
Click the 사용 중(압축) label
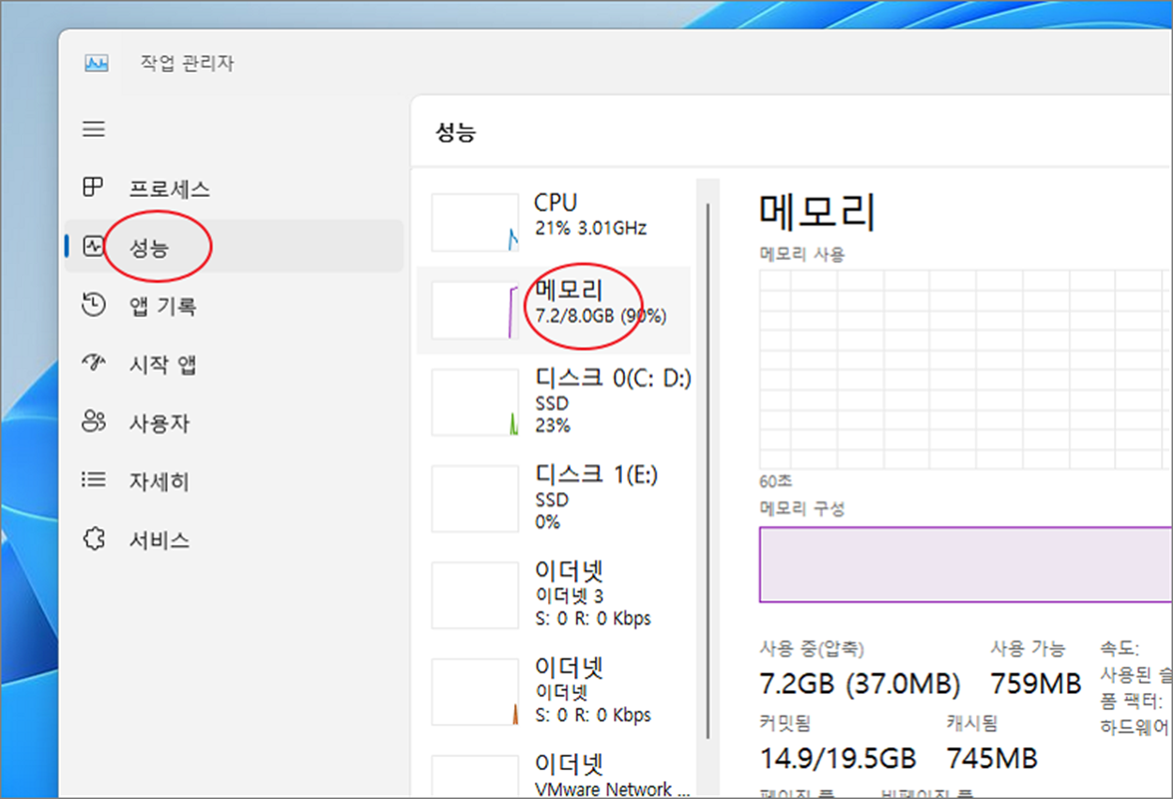[x=812, y=648]
